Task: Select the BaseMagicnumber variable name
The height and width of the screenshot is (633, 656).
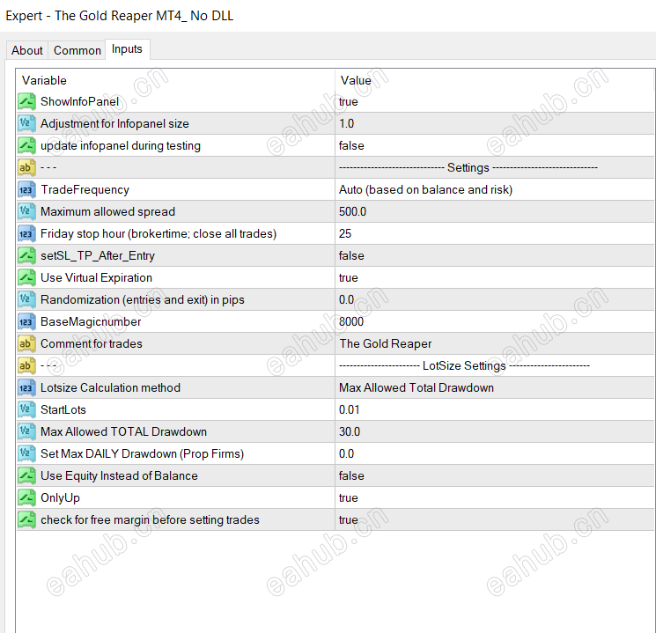Action: pos(91,321)
